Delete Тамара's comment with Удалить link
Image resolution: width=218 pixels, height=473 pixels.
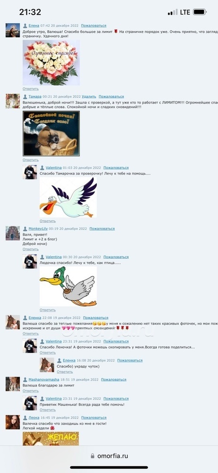click(x=89, y=97)
